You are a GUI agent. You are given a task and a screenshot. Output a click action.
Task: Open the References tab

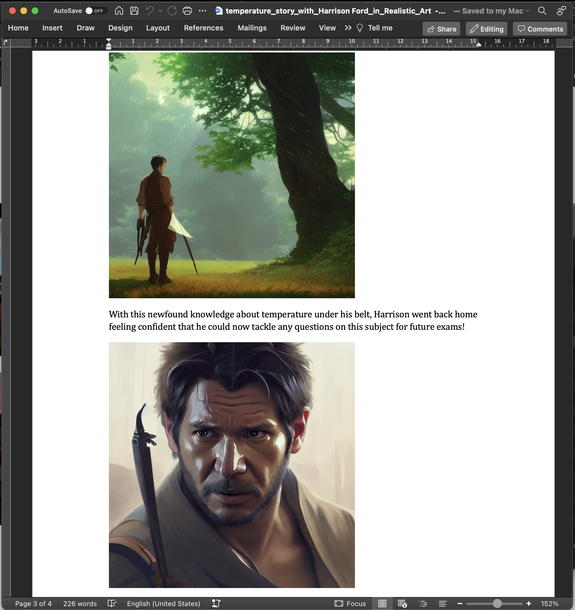[x=203, y=28]
